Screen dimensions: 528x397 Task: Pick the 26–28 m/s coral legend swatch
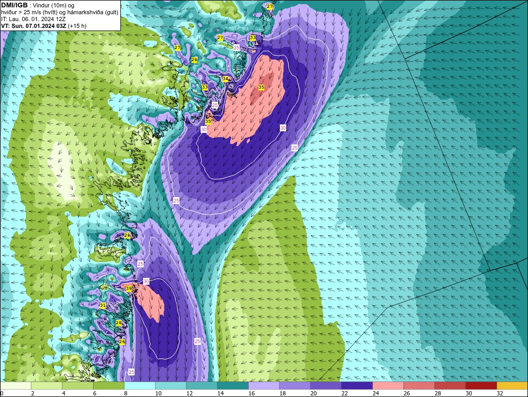click(419, 385)
